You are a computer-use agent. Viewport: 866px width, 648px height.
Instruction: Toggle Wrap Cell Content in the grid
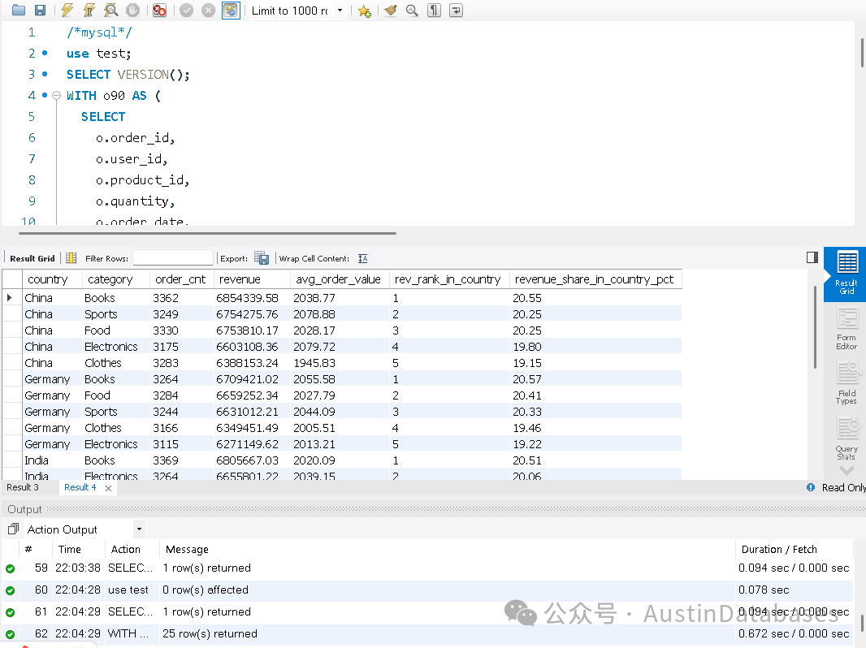(x=363, y=258)
